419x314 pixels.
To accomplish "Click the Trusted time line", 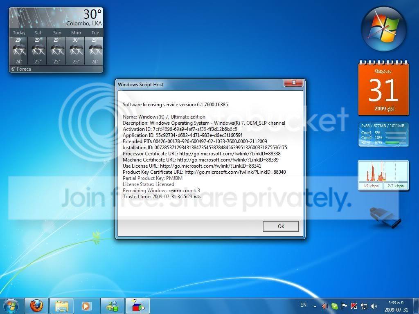I will 162,197.
